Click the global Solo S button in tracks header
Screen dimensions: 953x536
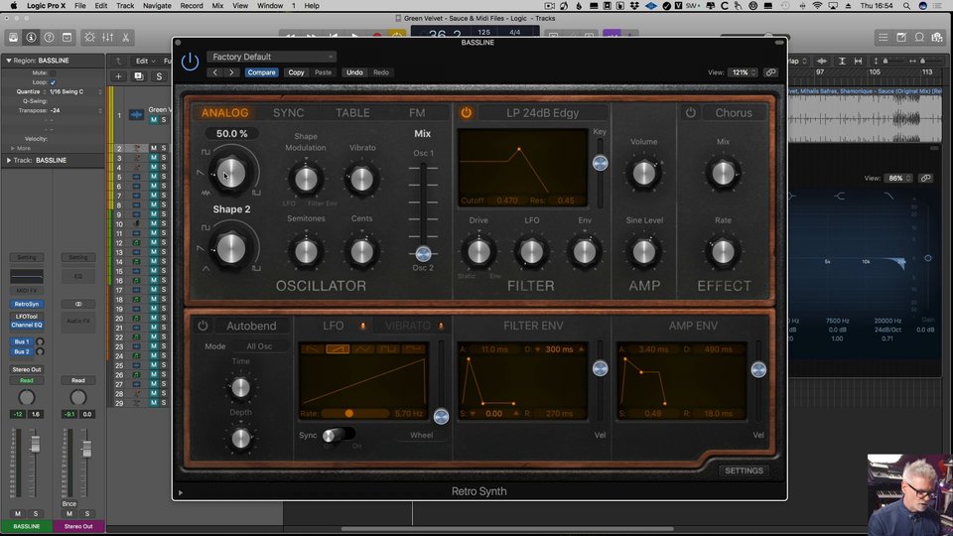coord(159,76)
